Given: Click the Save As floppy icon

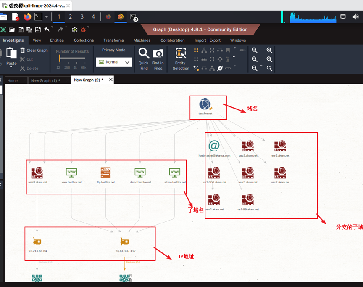Looking at the screenshot, I should [38, 30].
